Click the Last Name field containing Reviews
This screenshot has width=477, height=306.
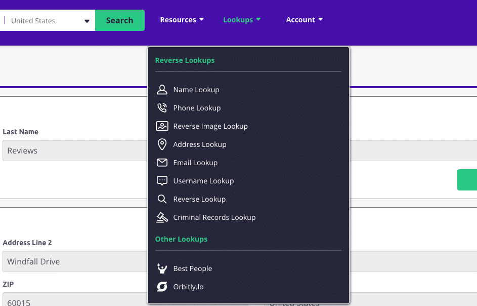tap(71, 150)
